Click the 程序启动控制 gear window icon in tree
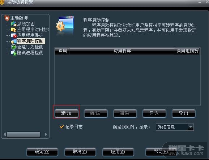 click(x=13, y=41)
